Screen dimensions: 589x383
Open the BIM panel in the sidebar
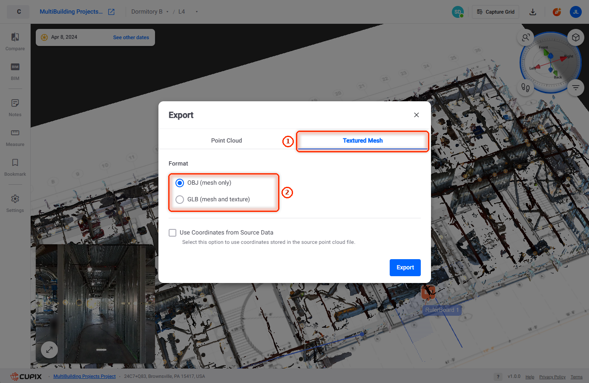tap(15, 71)
